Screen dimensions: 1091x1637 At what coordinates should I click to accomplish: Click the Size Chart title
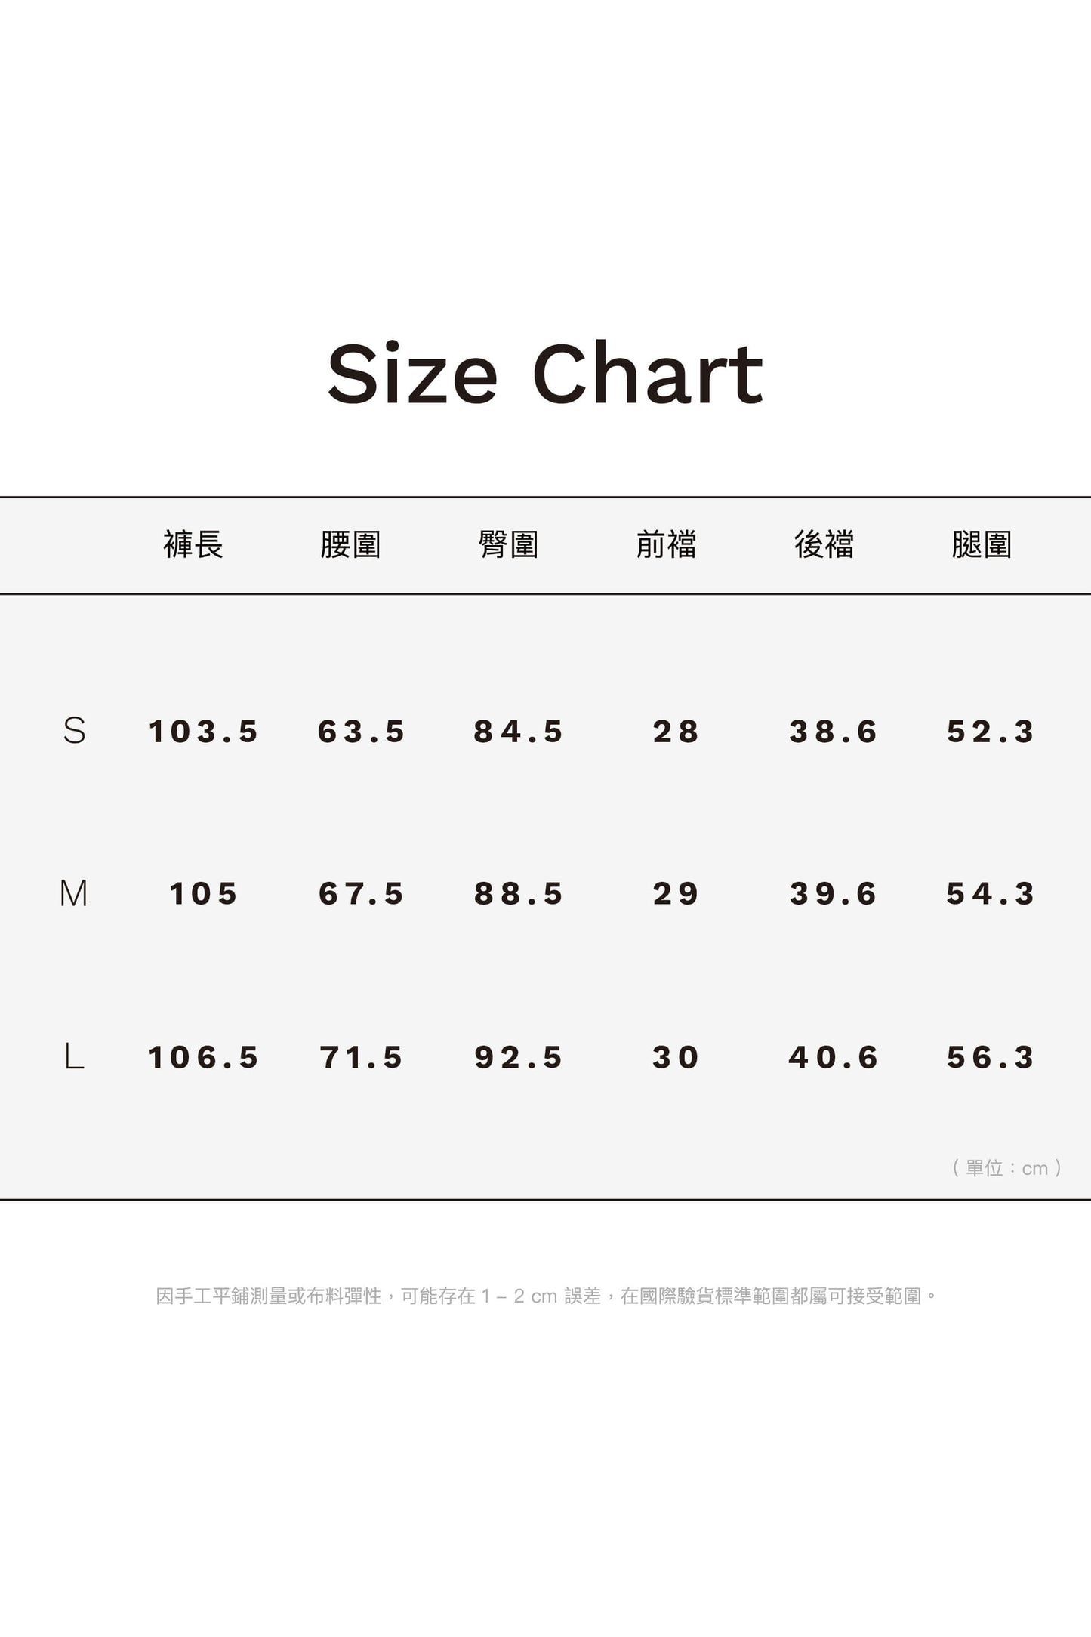545,375
